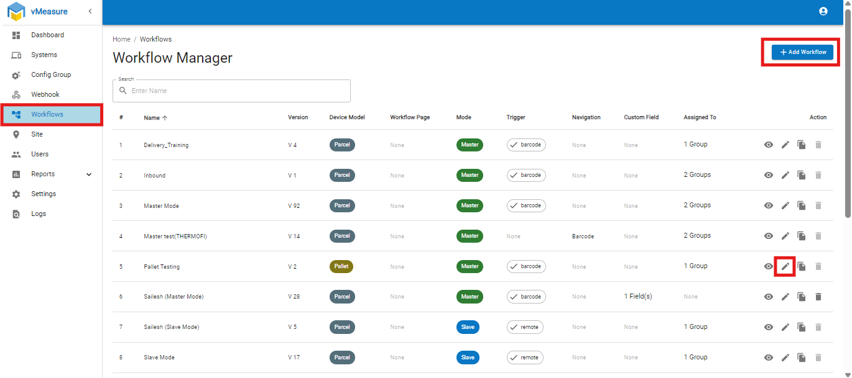Edit Master test(THERMOFI) workflow pencil icon

[785, 236]
